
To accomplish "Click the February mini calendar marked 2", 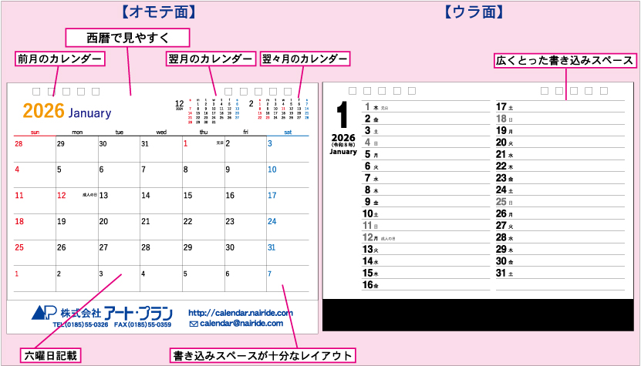I will pos(280,108).
